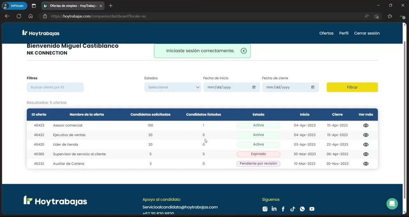Dismiss the login success notification

pos(243,51)
